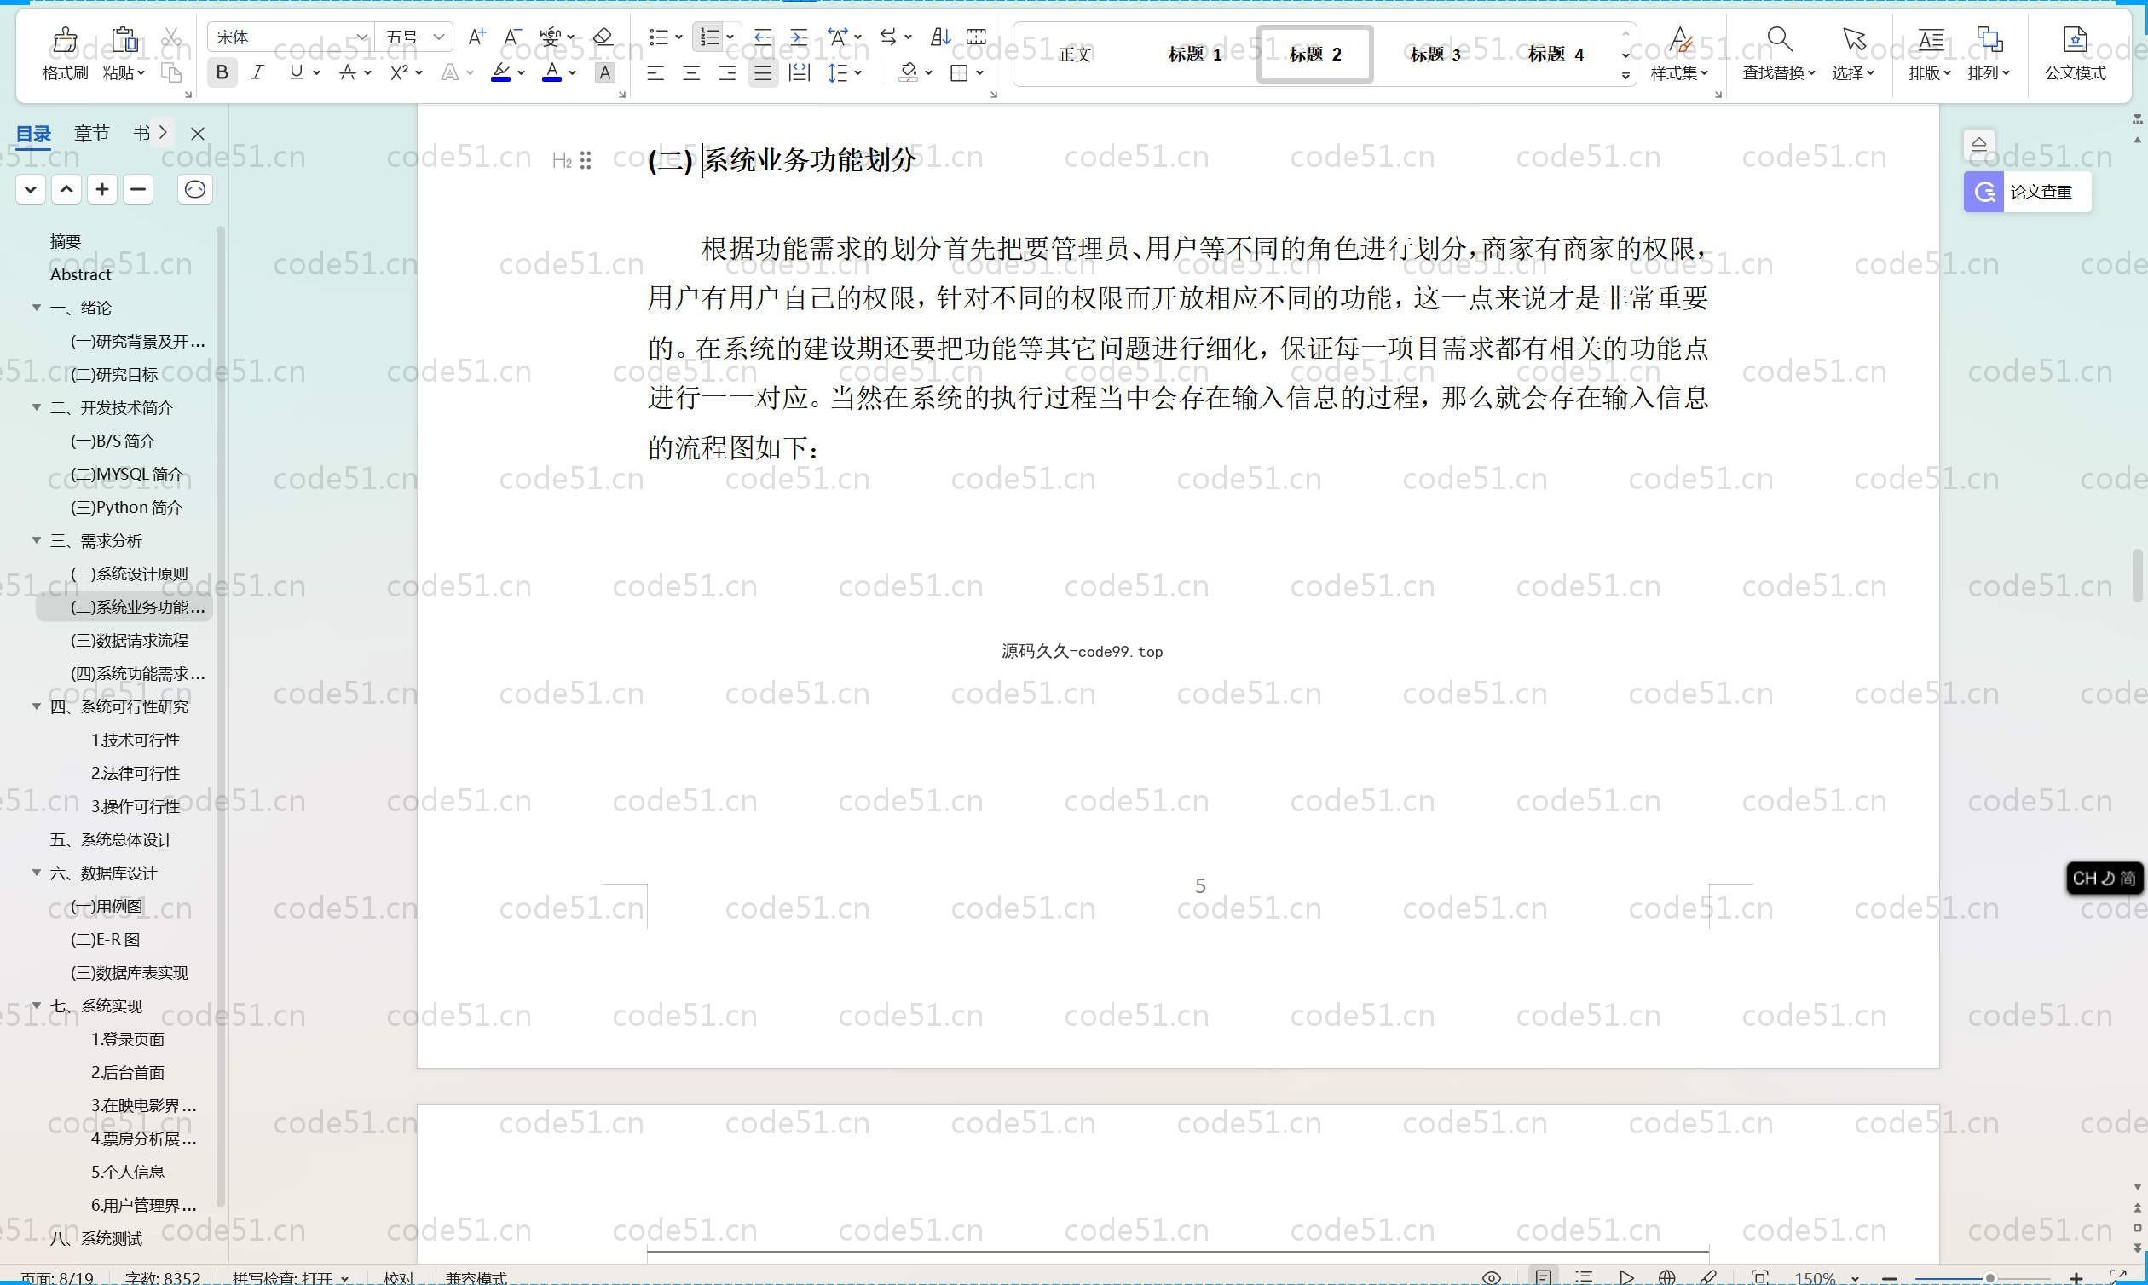The width and height of the screenshot is (2148, 1285).
Task: Open 排列 arrange menu
Action: coord(1989,54)
